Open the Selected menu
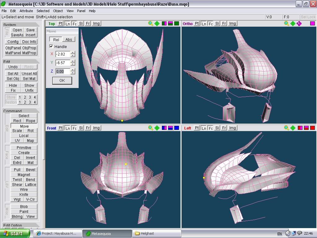Image resolution: width=317 pixels, height=238 pixels. click(43, 11)
